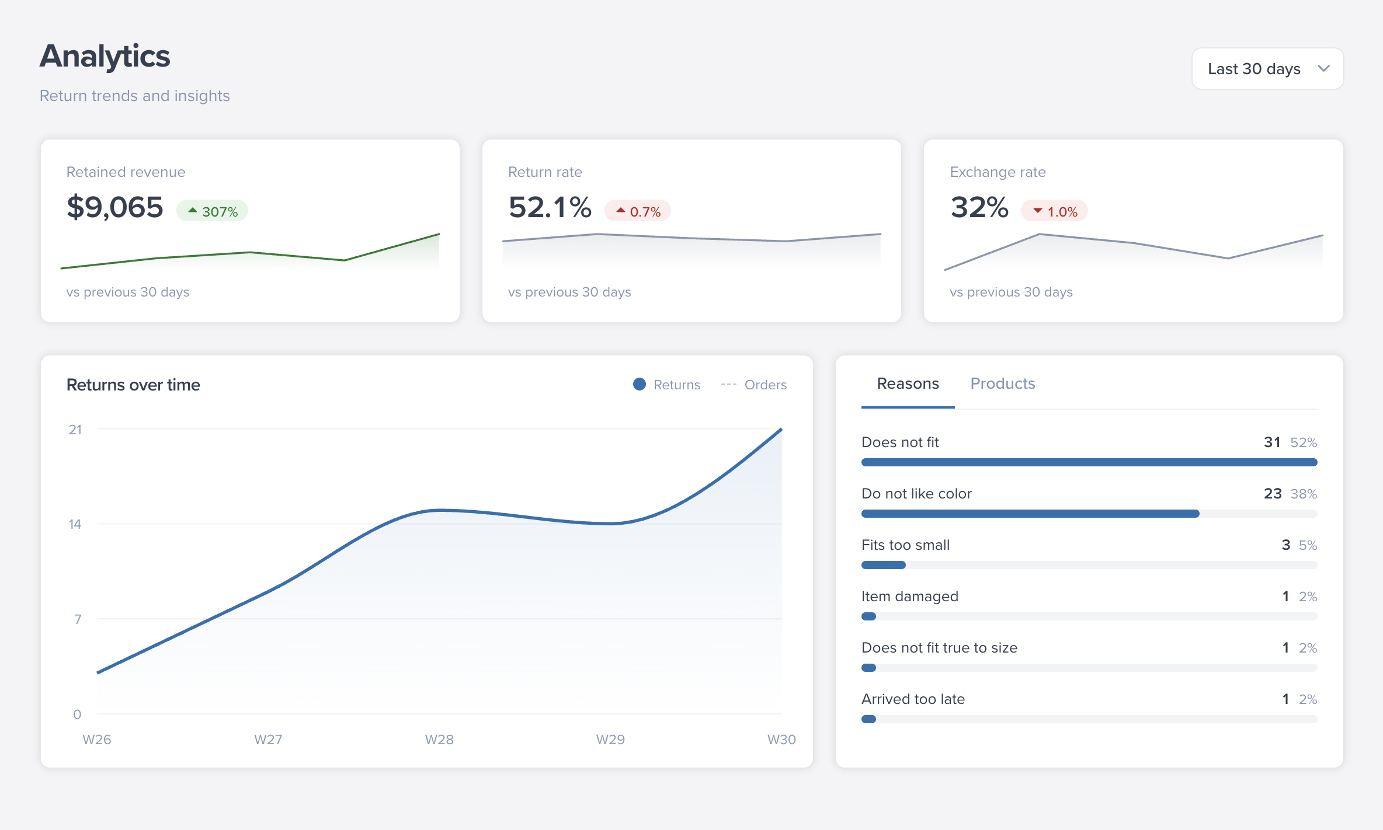Viewport: 1383px width, 830px height.
Task: Click the Fits too small progress bar
Action: coord(1089,565)
